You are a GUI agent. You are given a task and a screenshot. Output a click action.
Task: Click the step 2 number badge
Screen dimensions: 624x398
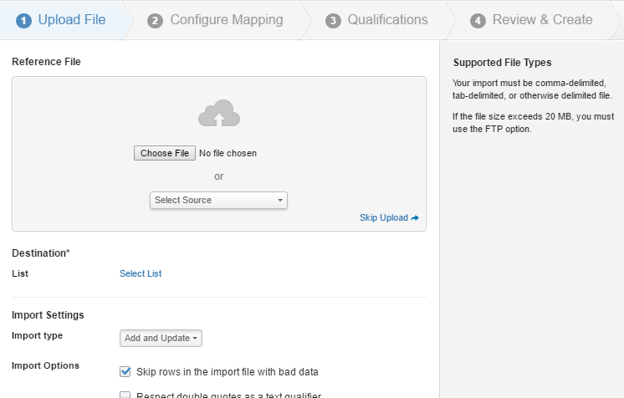[155, 21]
